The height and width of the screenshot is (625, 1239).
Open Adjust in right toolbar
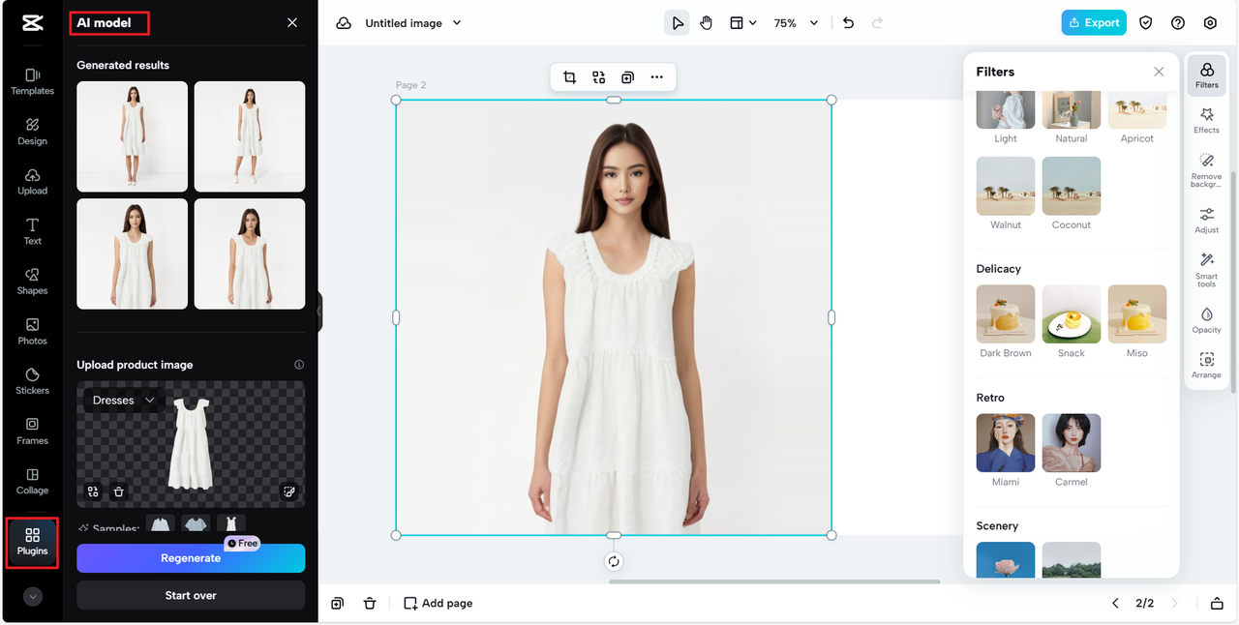tap(1207, 220)
